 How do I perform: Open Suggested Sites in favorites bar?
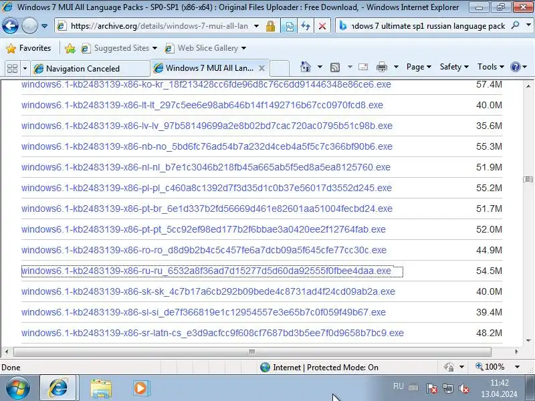point(119,48)
